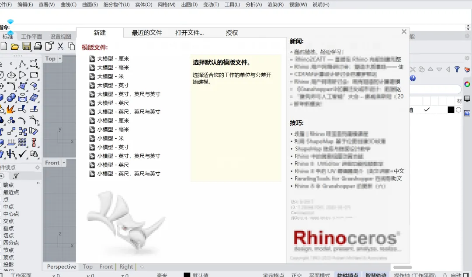Select the Ellipse tool
The height and width of the screenshot is (277, 472).
(x=11, y=75)
